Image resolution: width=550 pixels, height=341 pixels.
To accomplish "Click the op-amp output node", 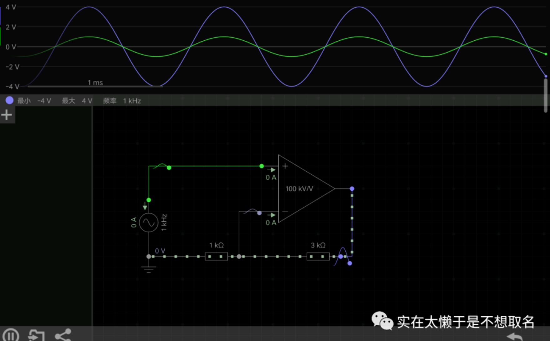I will pos(352,189).
